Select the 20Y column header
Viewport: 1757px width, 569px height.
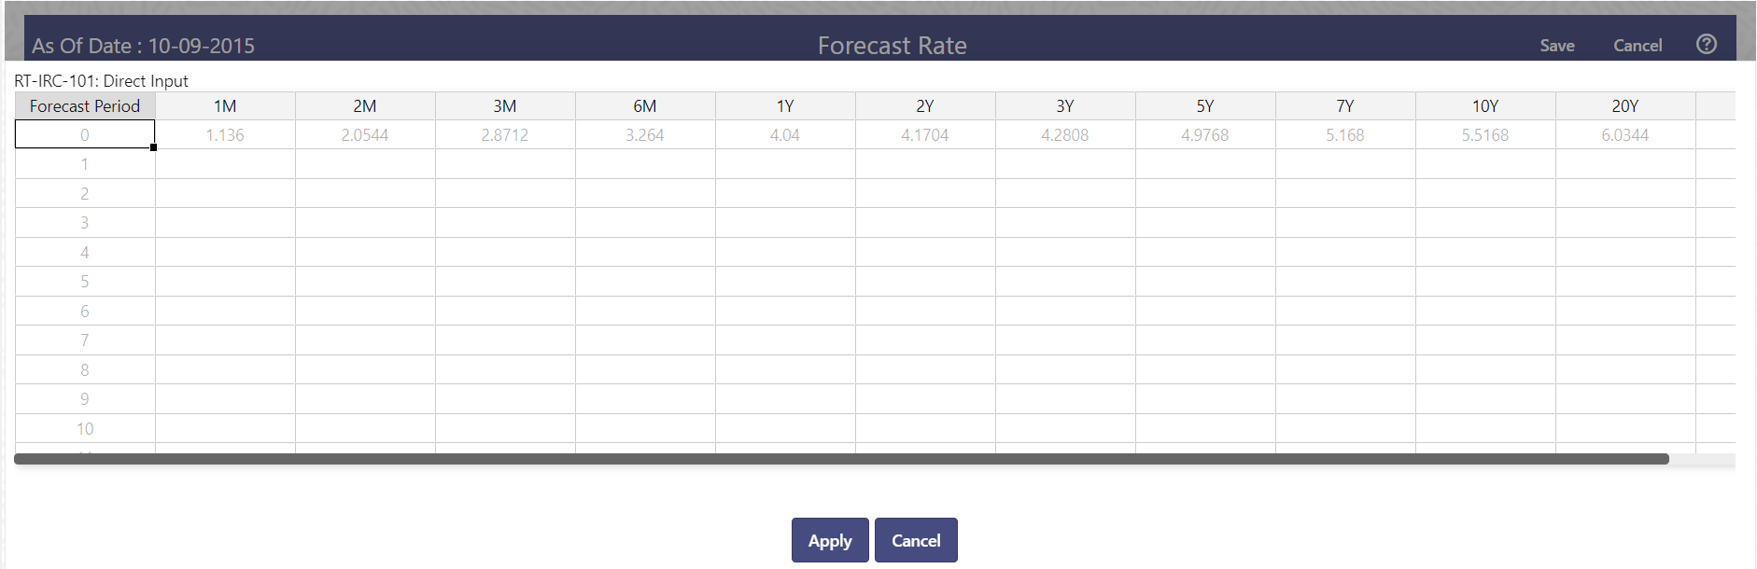click(x=1624, y=105)
